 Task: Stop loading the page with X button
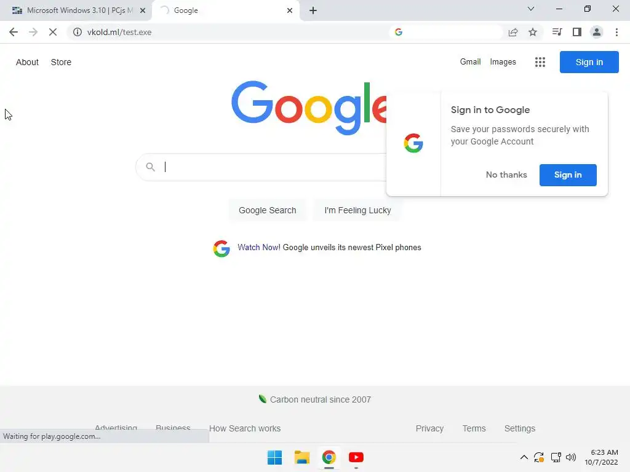[53, 32]
